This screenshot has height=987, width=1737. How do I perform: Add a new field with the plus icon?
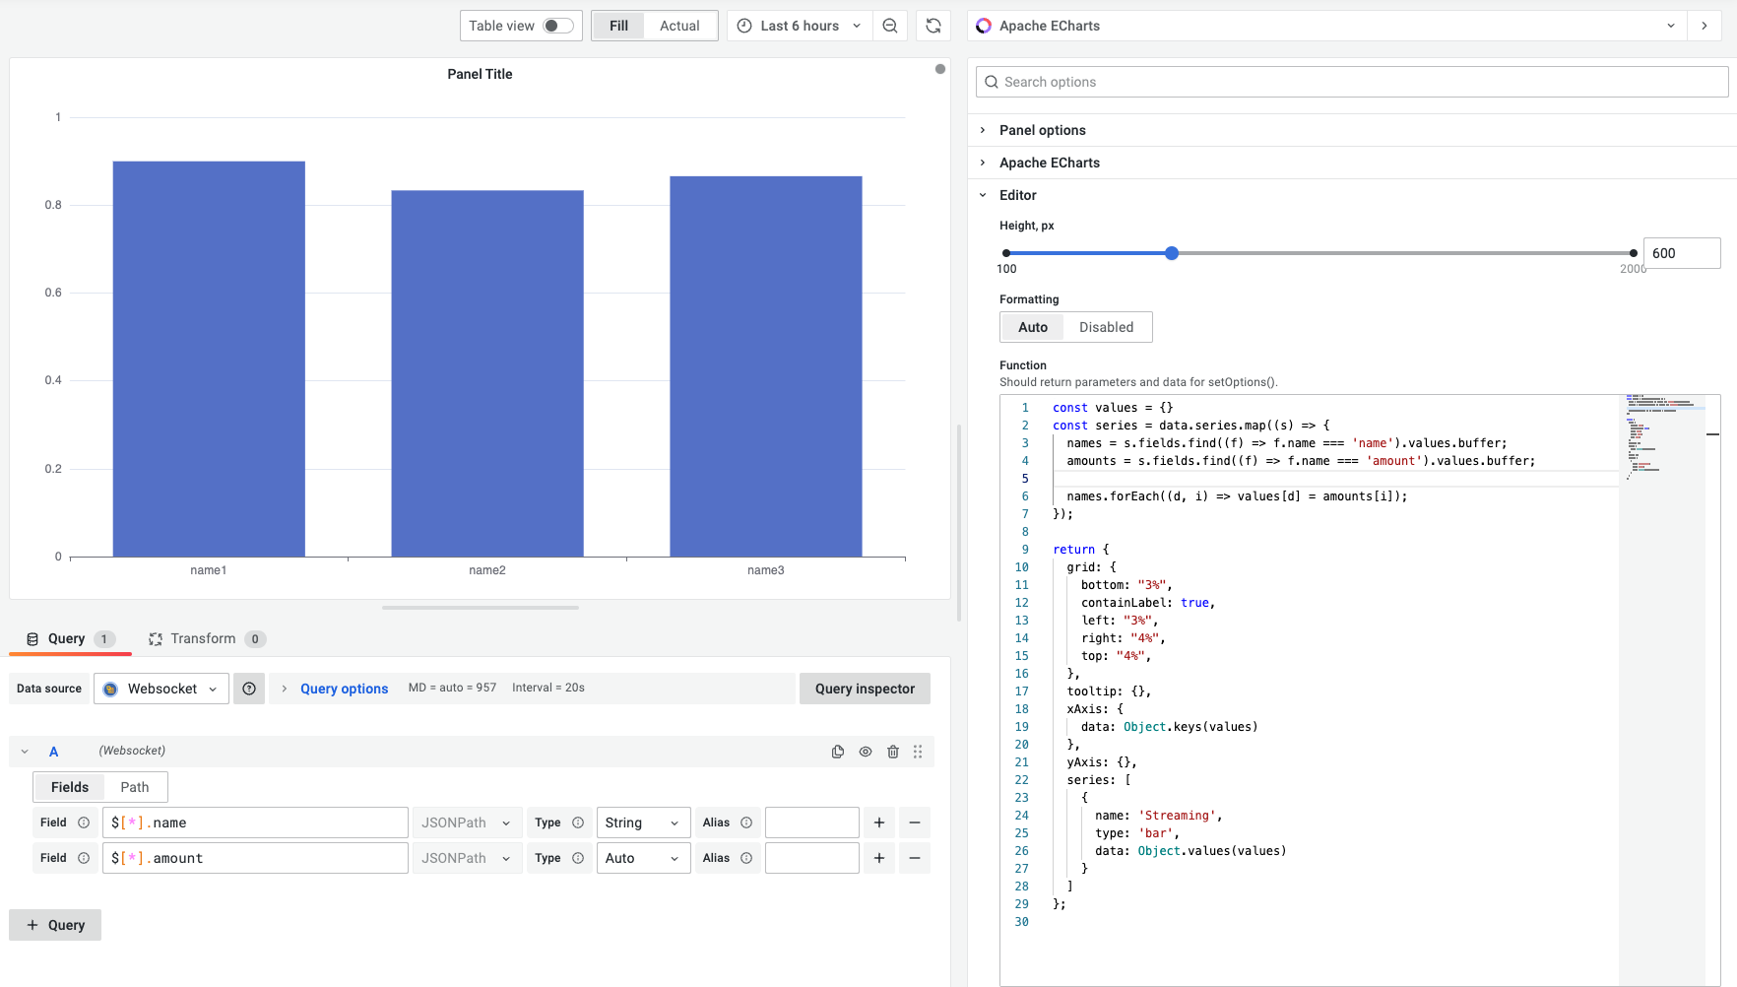(x=878, y=822)
